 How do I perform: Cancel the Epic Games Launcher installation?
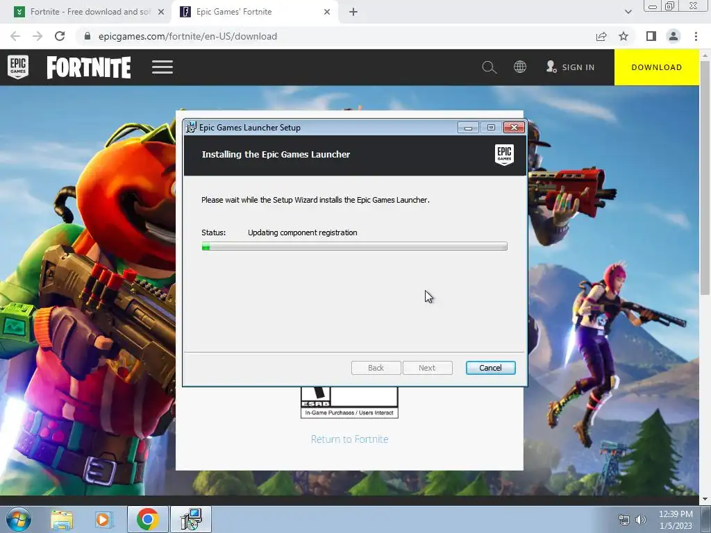click(491, 368)
